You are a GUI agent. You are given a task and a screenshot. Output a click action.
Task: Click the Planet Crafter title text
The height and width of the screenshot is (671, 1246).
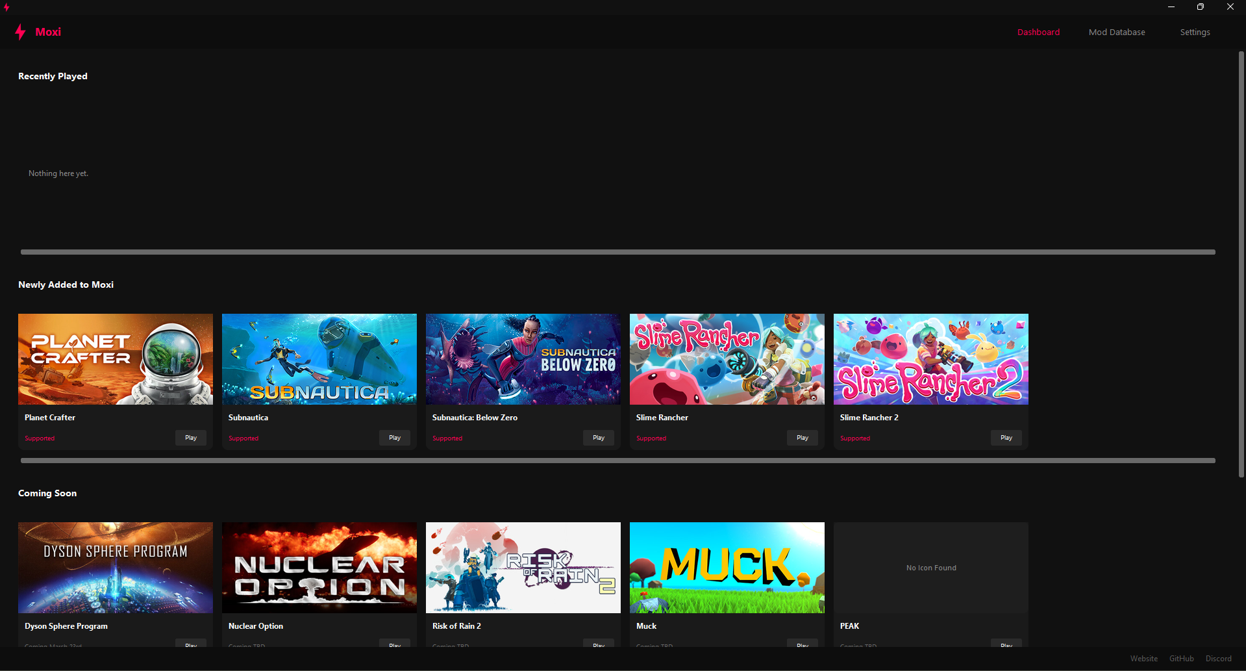[x=50, y=418]
